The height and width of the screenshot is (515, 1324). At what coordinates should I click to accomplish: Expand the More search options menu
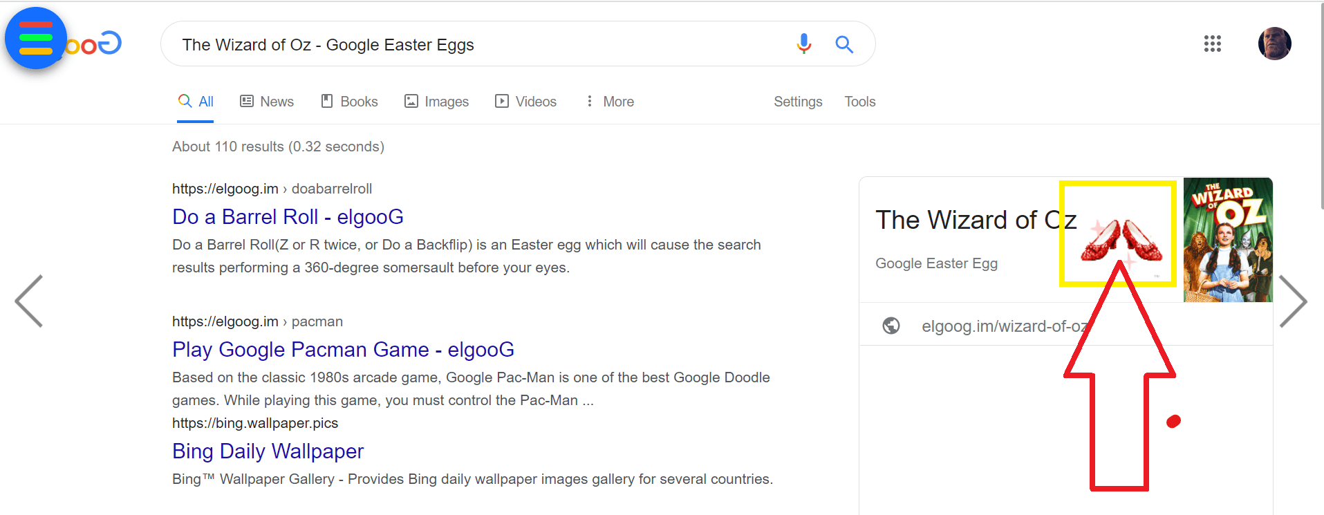pos(610,102)
